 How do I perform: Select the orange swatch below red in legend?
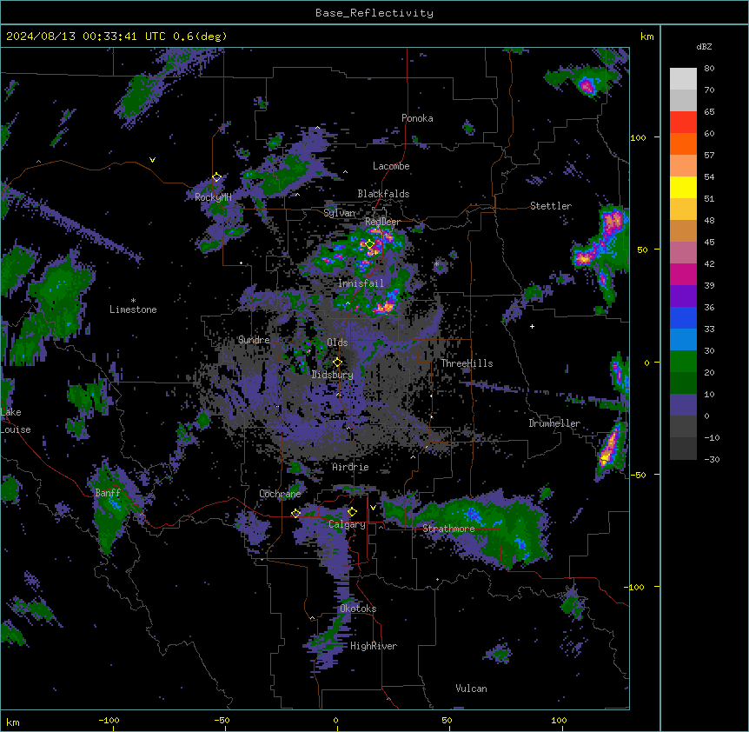[683, 143]
